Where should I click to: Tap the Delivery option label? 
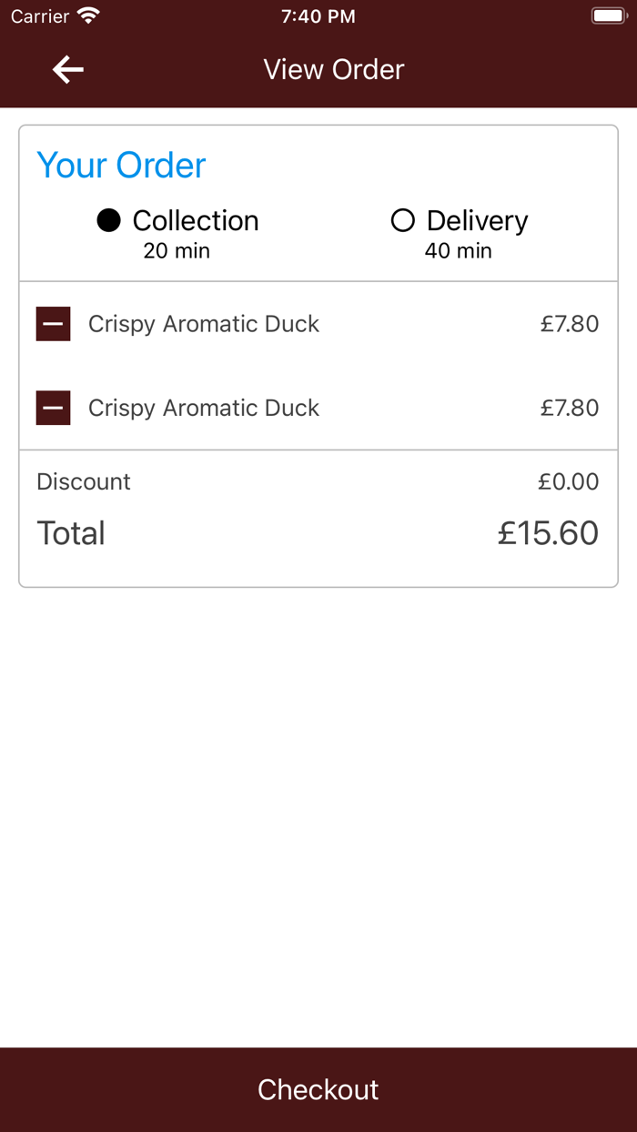tap(477, 220)
